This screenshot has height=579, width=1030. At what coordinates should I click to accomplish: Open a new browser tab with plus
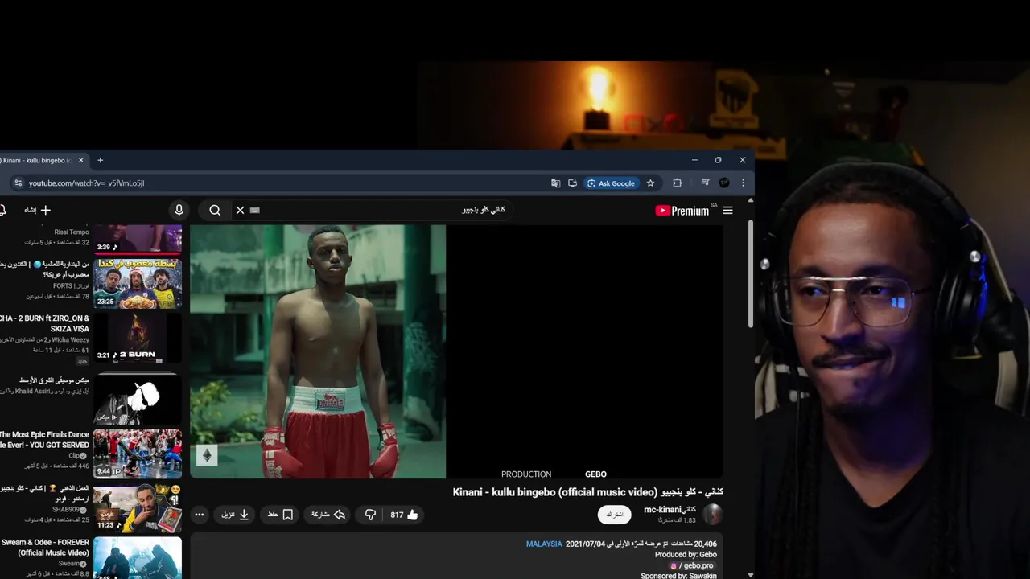(100, 161)
